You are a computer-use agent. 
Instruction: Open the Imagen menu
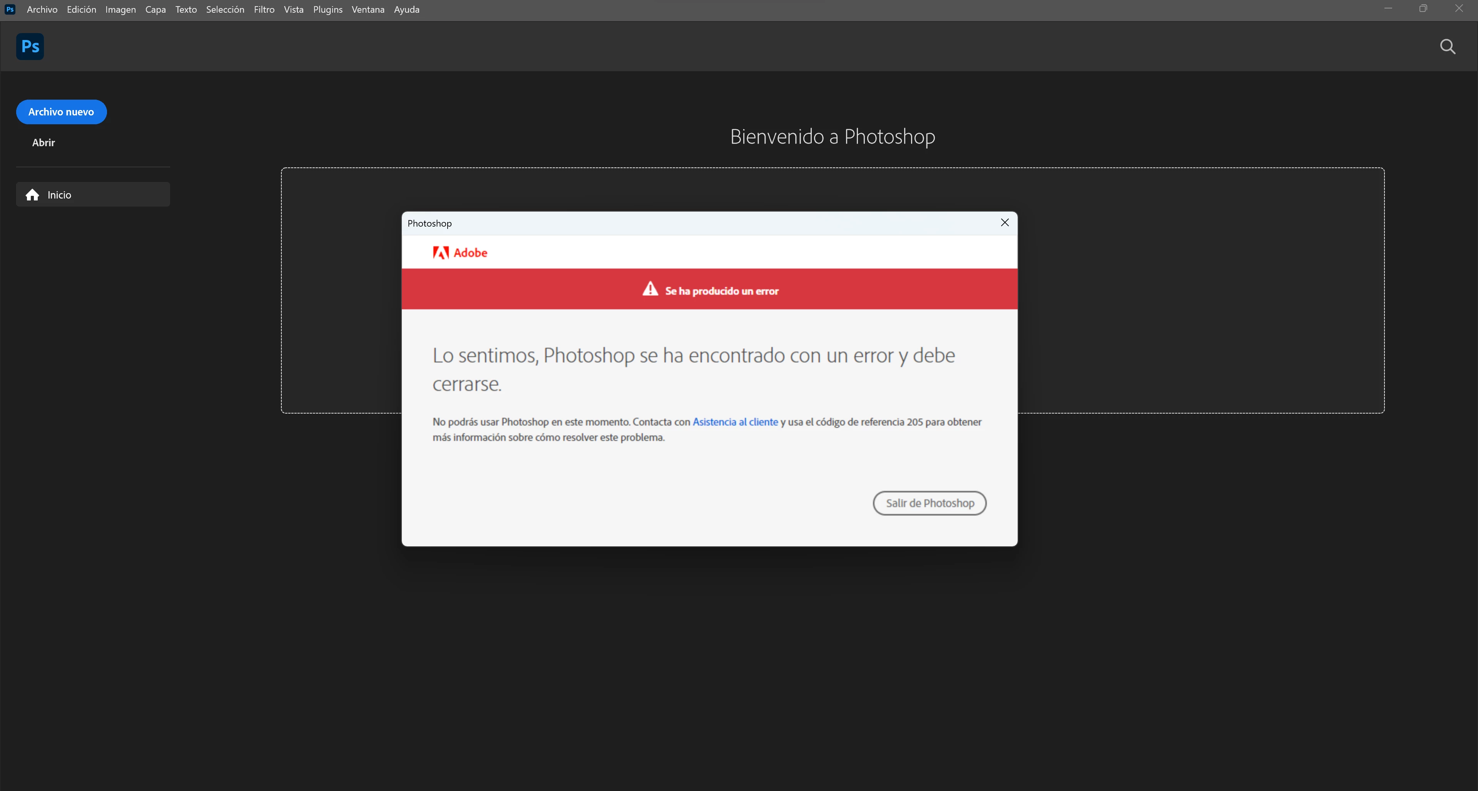[x=120, y=9]
